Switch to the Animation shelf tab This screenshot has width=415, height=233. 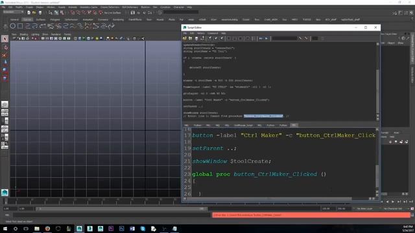[88, 19]
